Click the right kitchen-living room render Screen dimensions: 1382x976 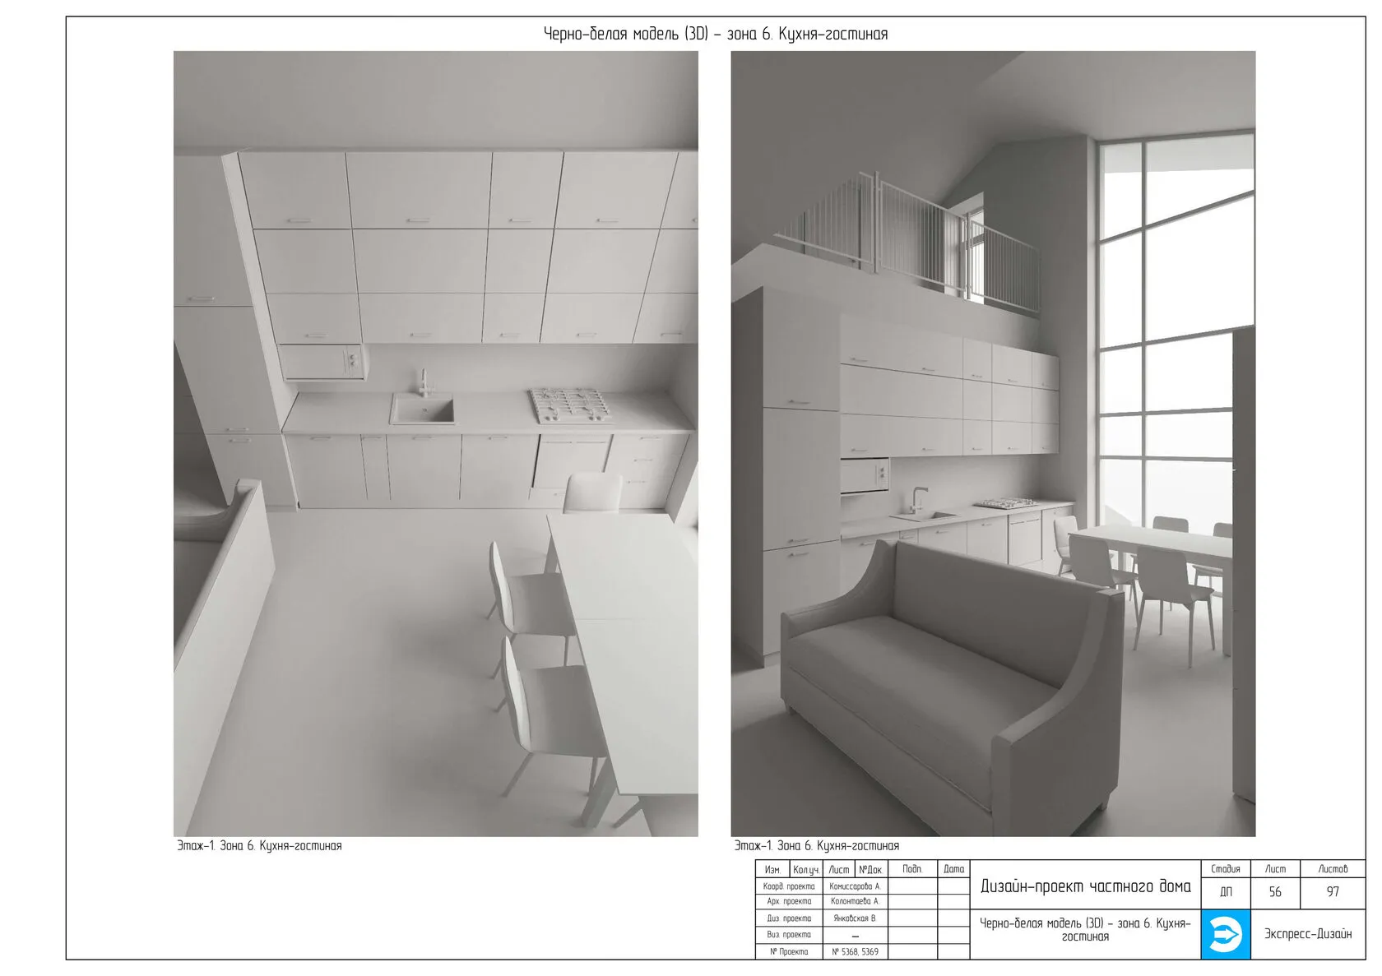point(992,444)
